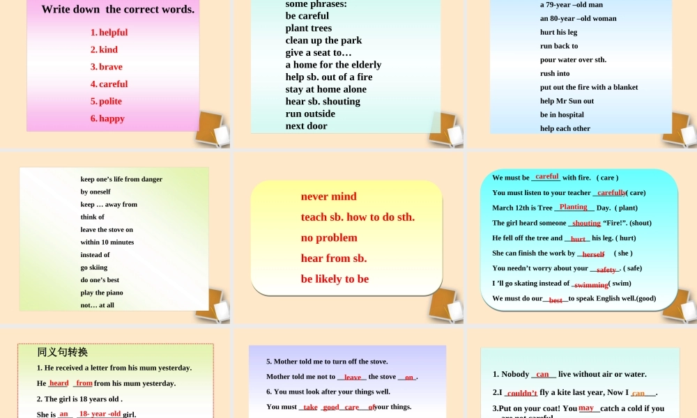
Task: Click sentence 'We must do our best'
Action: click(574, 298)
